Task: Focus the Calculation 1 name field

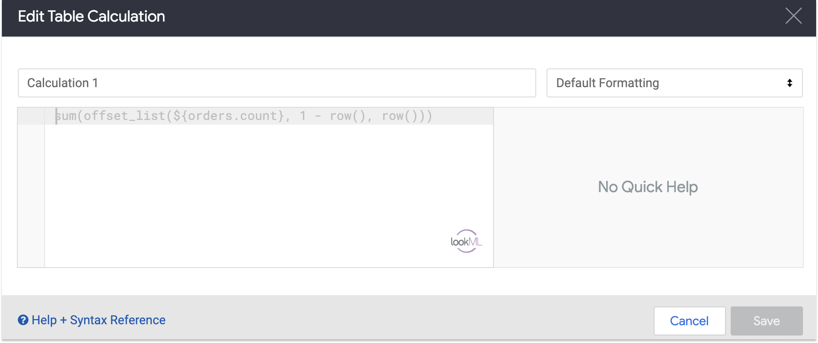Action: coord(276,83)
